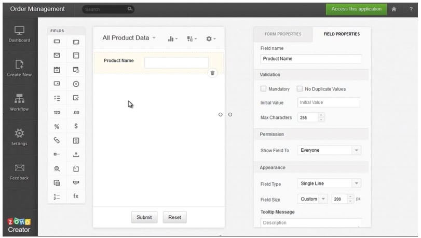Image resolution: width=421 pixels, height=238 pixels.
Task: Increase Max Characters with up arrow
Action: coord(321,115)
